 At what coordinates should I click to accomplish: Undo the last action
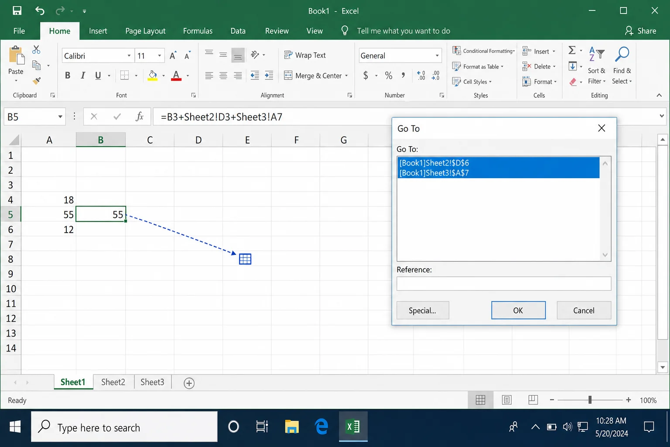[40, 11]
